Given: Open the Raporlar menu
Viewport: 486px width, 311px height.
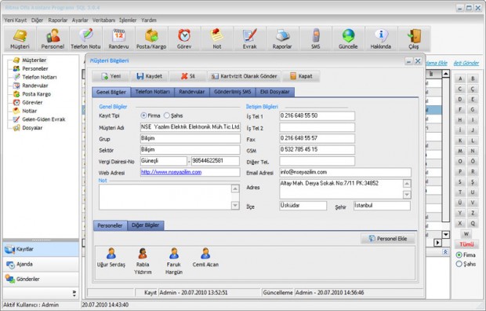Looking at the screenshot, I should point(58,20).
